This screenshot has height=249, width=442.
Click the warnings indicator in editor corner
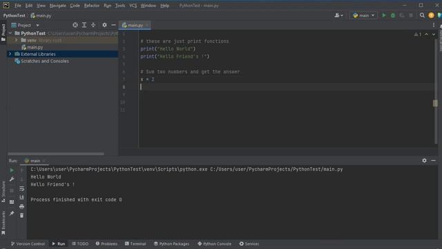click(418, 35)
